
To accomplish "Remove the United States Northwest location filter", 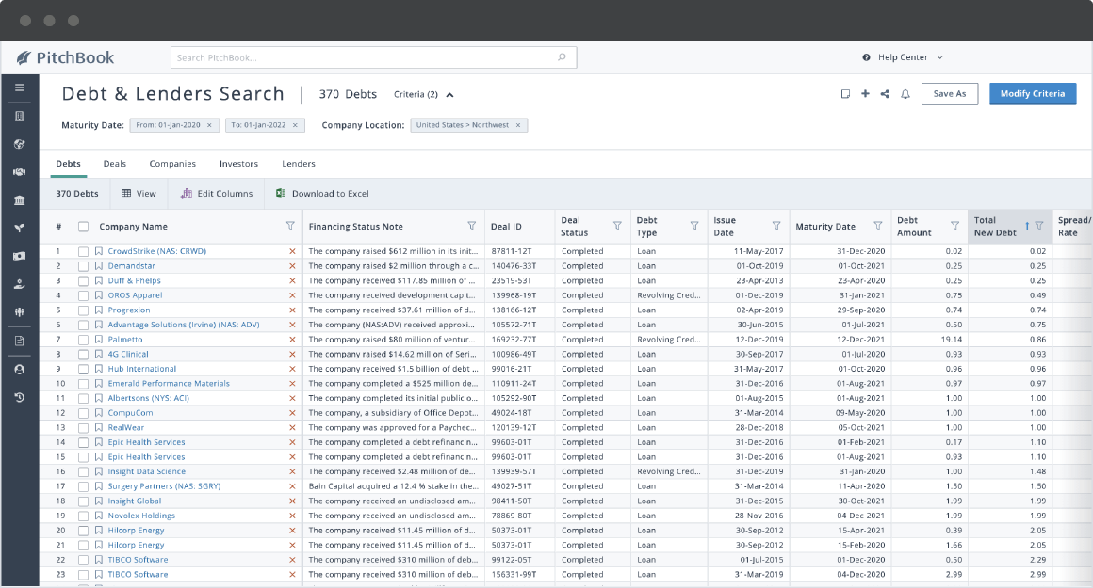I will (518, 125).
